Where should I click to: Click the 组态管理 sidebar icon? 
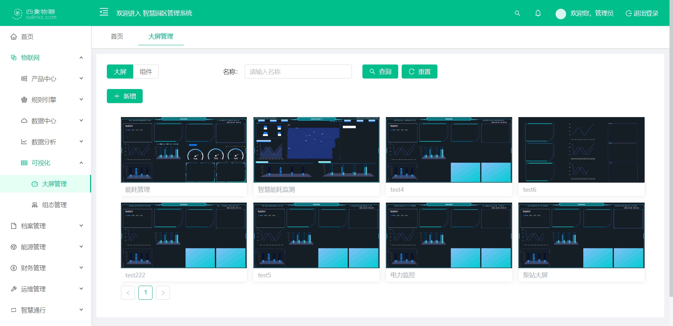tap(35, 205)
